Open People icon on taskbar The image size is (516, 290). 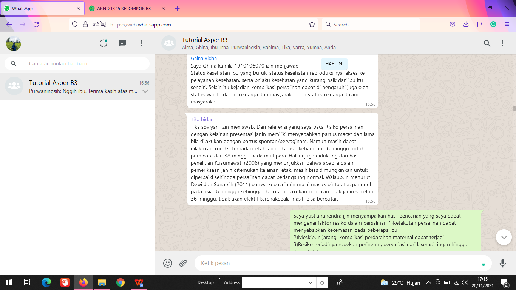340,282
